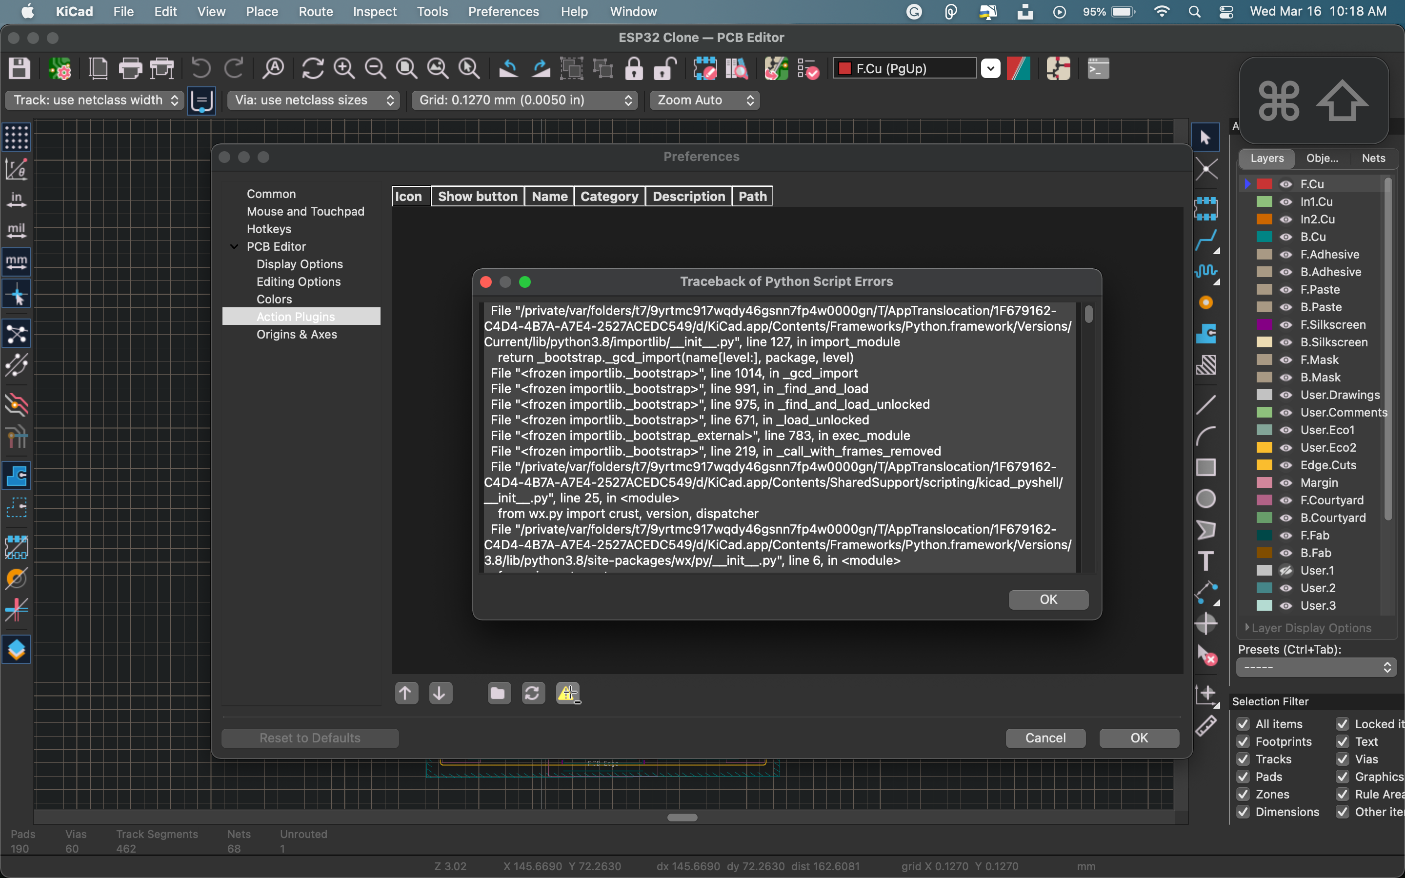1405x878 pixels.
Task: Select the Text tool in right toolbar
Action: click(1206, 561)
